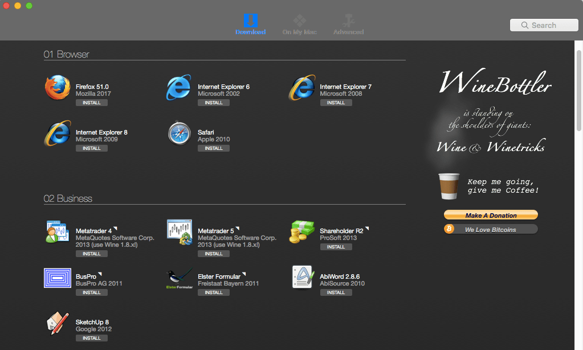Click the Wine & Winetricks text

491,146
